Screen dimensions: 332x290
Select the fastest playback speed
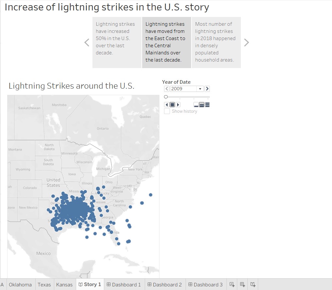207,105
